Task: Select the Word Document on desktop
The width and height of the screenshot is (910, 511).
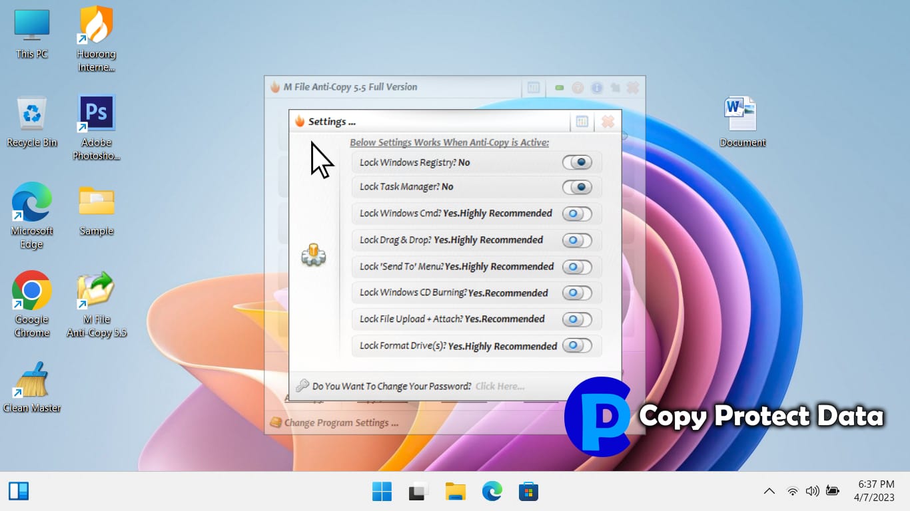Action: pos(742,122)
